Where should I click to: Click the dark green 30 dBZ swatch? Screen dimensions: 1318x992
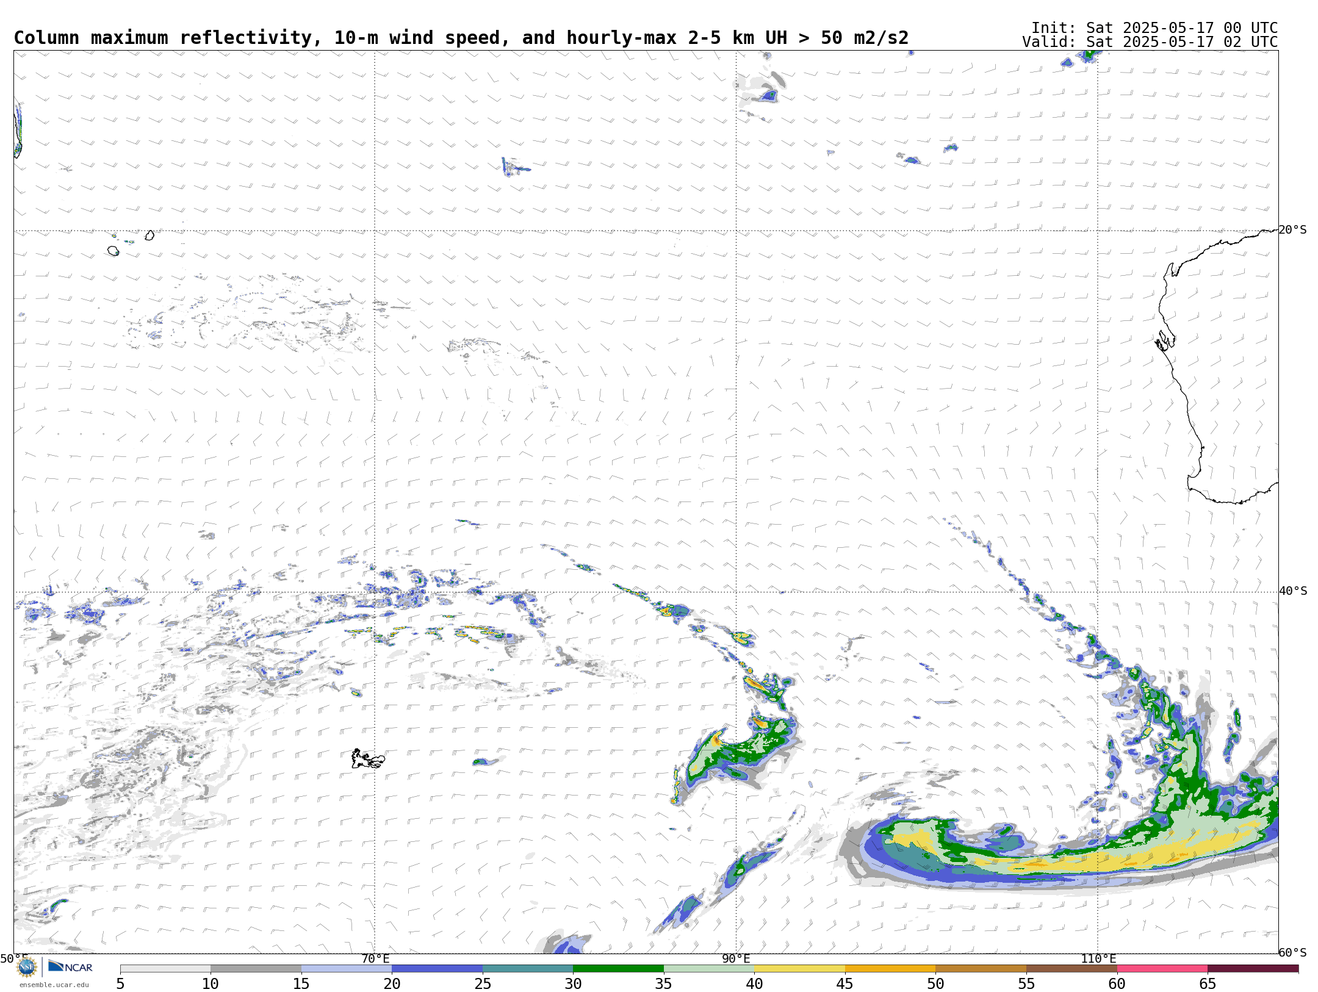(618, 968)
